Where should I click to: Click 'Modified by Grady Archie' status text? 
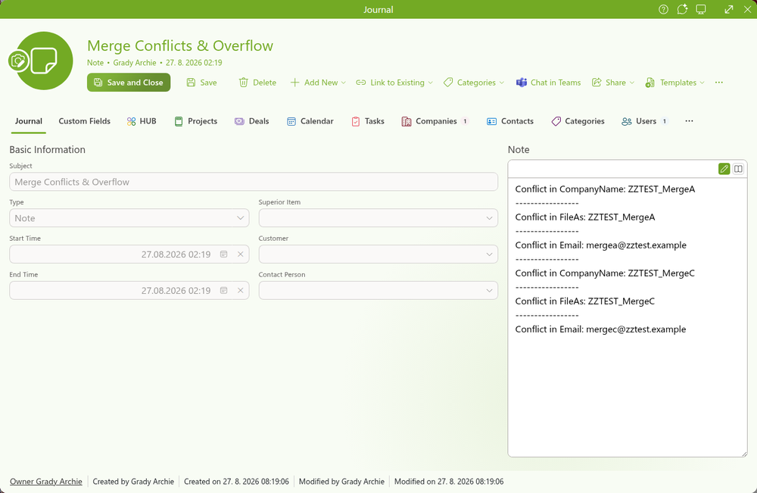pos(341,482)
